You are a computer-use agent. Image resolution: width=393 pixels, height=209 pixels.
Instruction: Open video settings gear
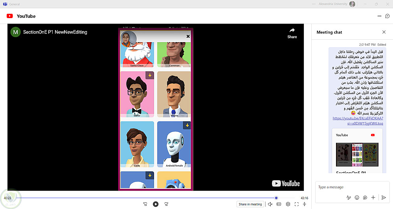click(x=288, y=204)
